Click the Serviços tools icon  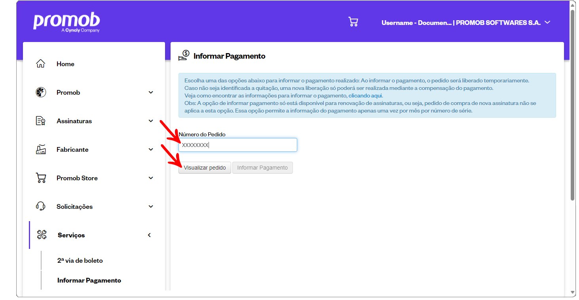click(42, 235)
